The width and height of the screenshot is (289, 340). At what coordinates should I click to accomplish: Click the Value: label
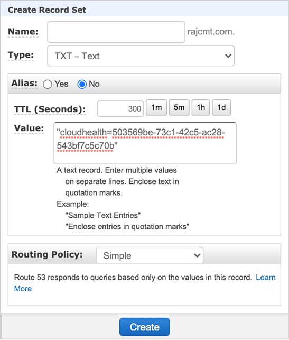[29, 128]
